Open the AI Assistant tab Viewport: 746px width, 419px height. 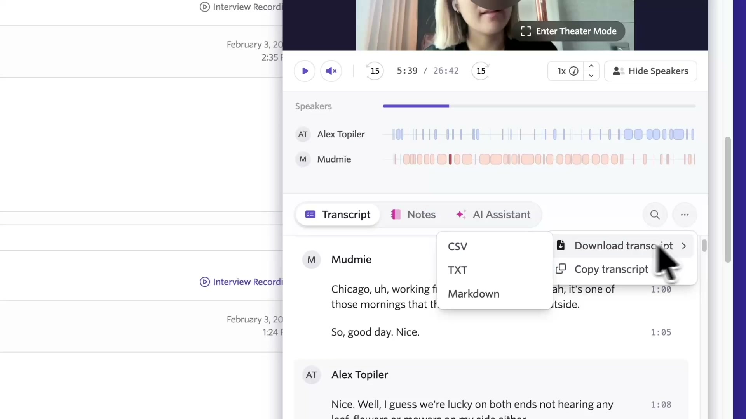(x=493, y=215)
